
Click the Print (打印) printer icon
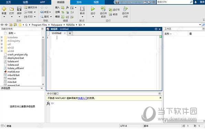coord(25,17)
